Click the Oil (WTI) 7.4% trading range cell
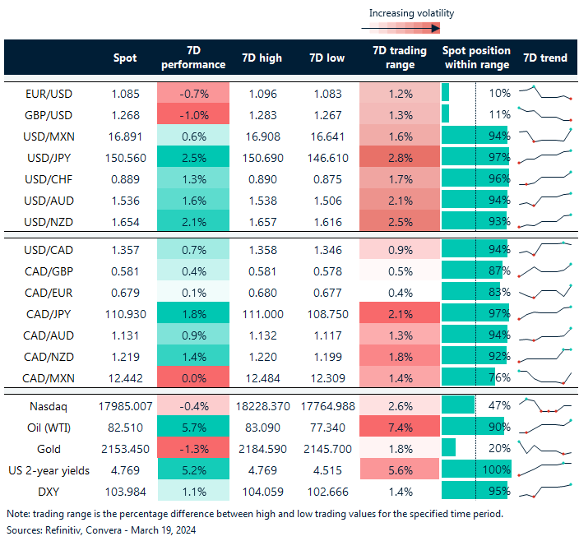 [x=399, y=427]
